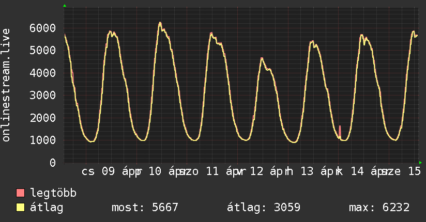This screenshot has width=426, height=222.
Task: Click the pink spike near the 14 label
Action: click(340, 131)
